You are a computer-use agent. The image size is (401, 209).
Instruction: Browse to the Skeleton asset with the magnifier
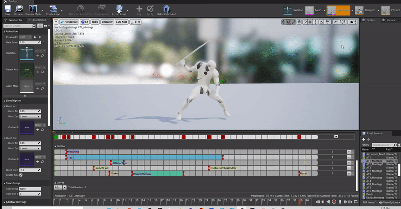click(x=43, y=56)
